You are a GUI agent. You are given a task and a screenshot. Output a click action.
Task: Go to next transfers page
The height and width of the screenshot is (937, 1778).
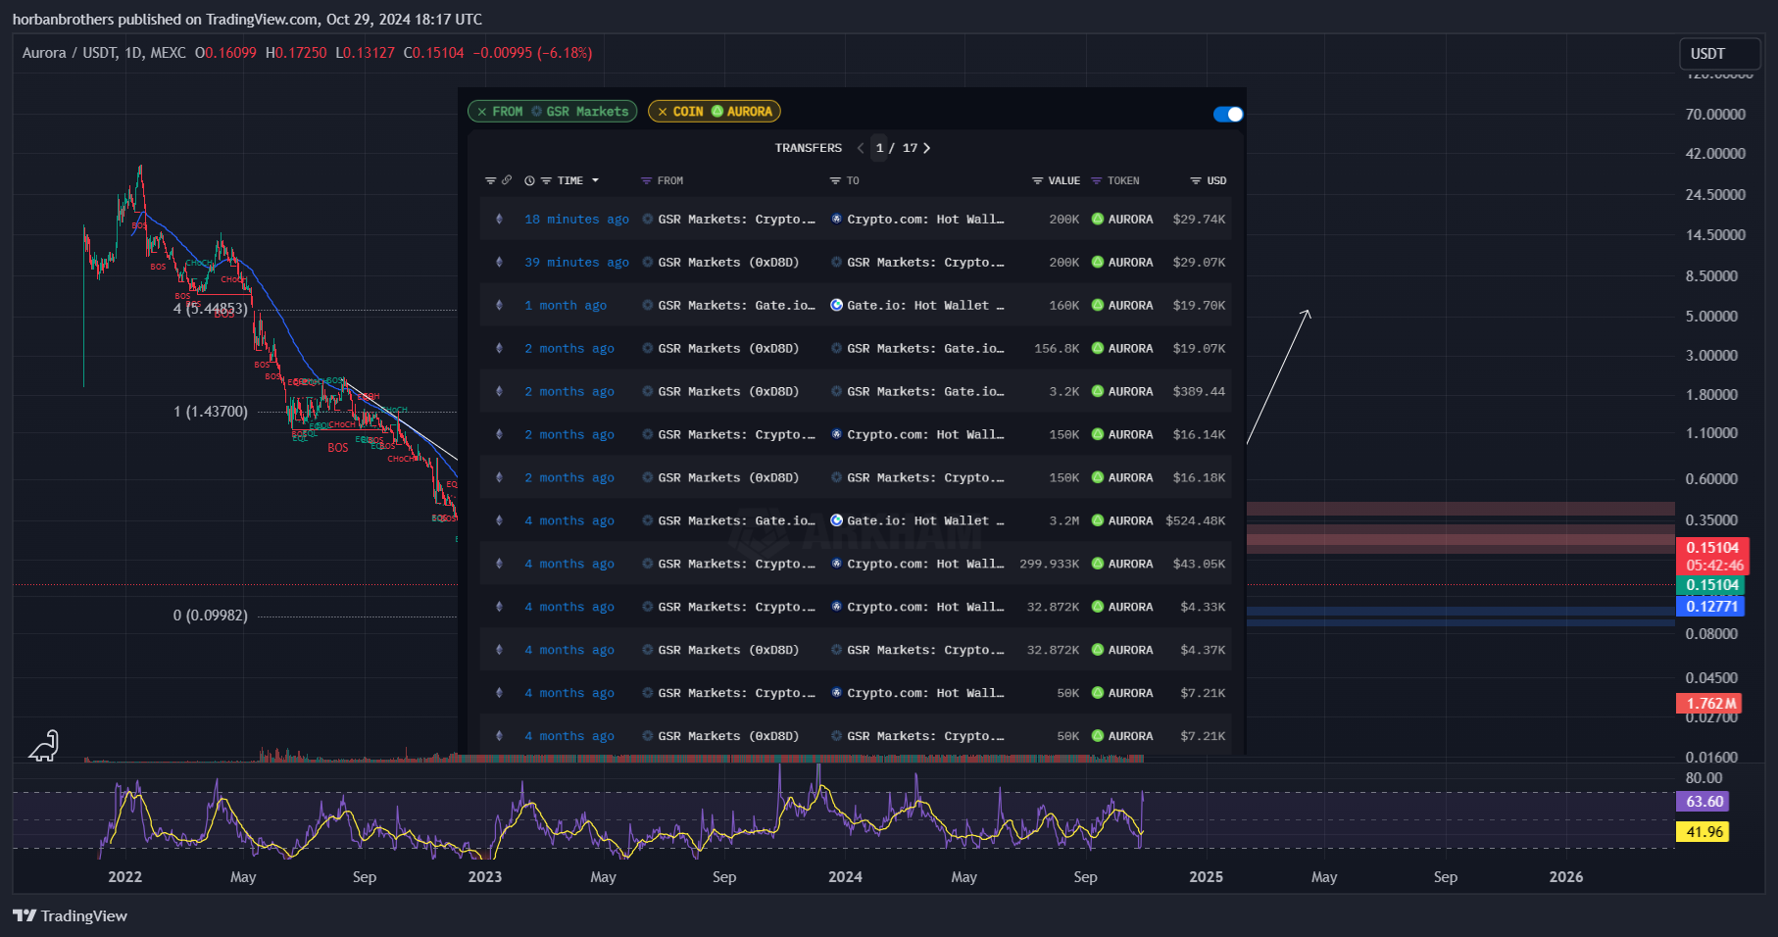926,148
